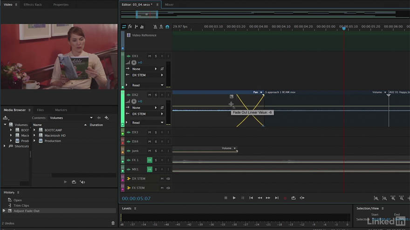Switch to Properties tab

[61, 5]
